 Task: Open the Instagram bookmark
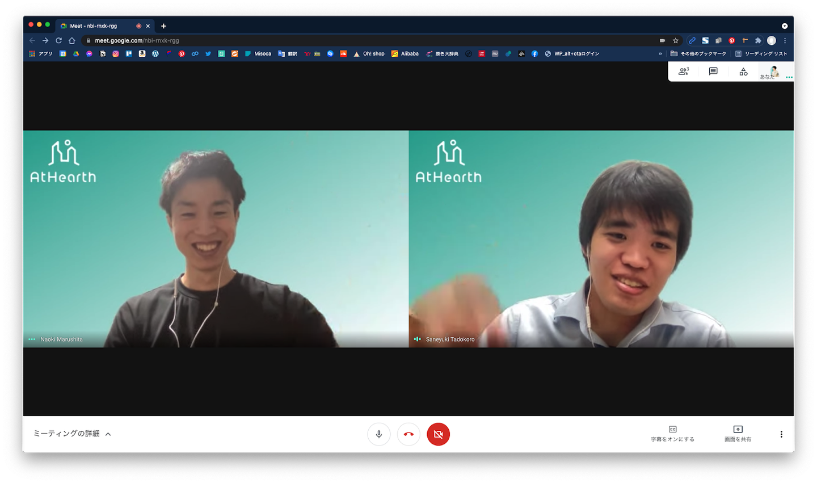[116, 54]
